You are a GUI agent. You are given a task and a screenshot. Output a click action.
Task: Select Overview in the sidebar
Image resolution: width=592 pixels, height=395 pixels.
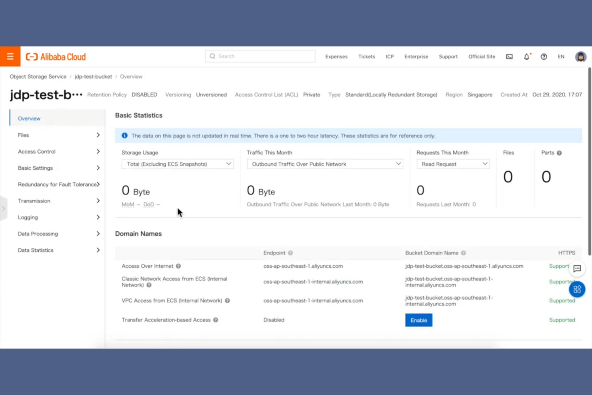click(x=58, y=118)
